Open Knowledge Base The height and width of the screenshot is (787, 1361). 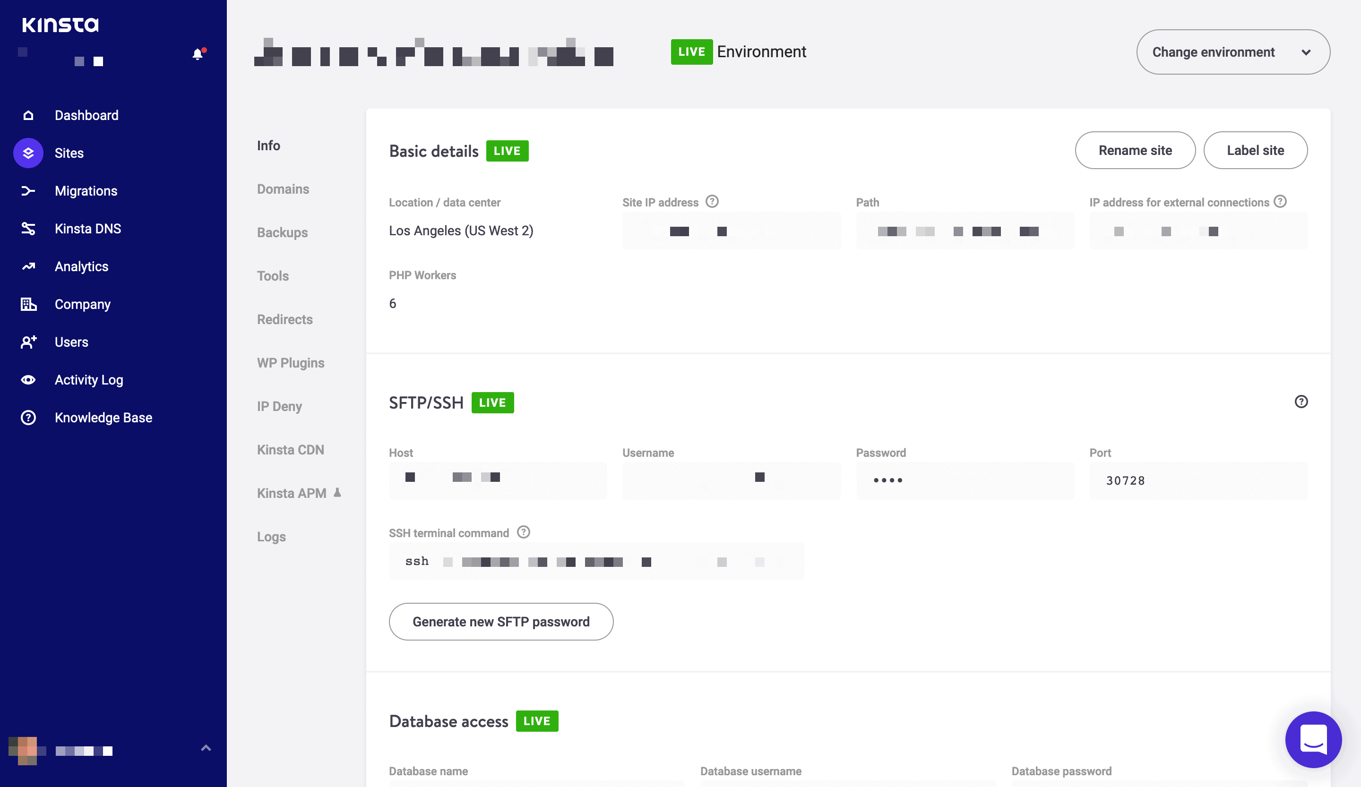pos(103,417)
